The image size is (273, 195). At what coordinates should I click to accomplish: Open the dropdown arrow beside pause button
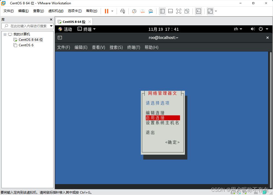click(112, 11)
